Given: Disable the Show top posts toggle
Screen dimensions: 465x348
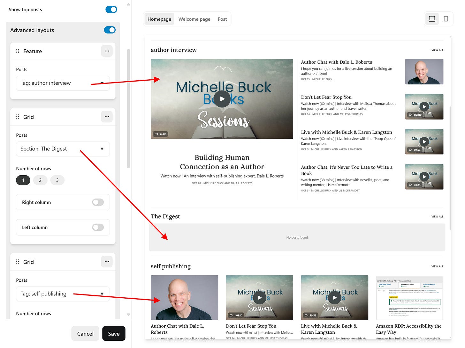Looking at the screenshot, I should point(111,9).
